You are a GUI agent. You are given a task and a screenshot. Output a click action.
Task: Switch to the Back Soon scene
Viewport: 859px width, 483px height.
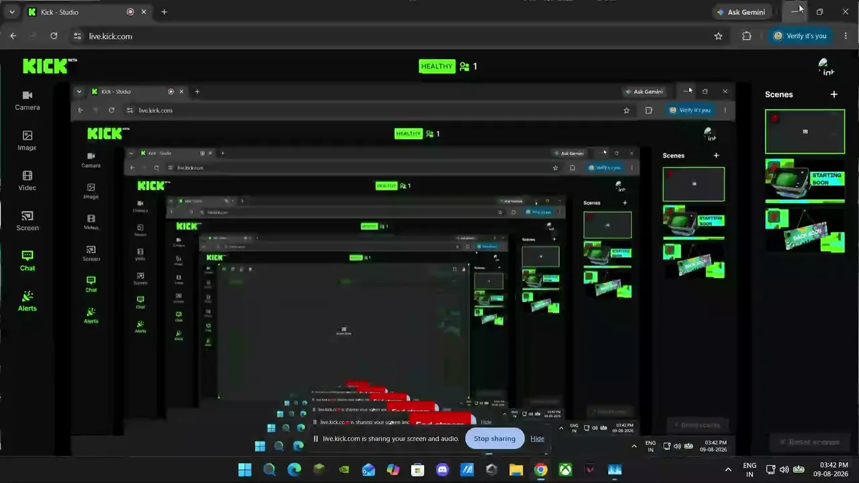(805, 231)
